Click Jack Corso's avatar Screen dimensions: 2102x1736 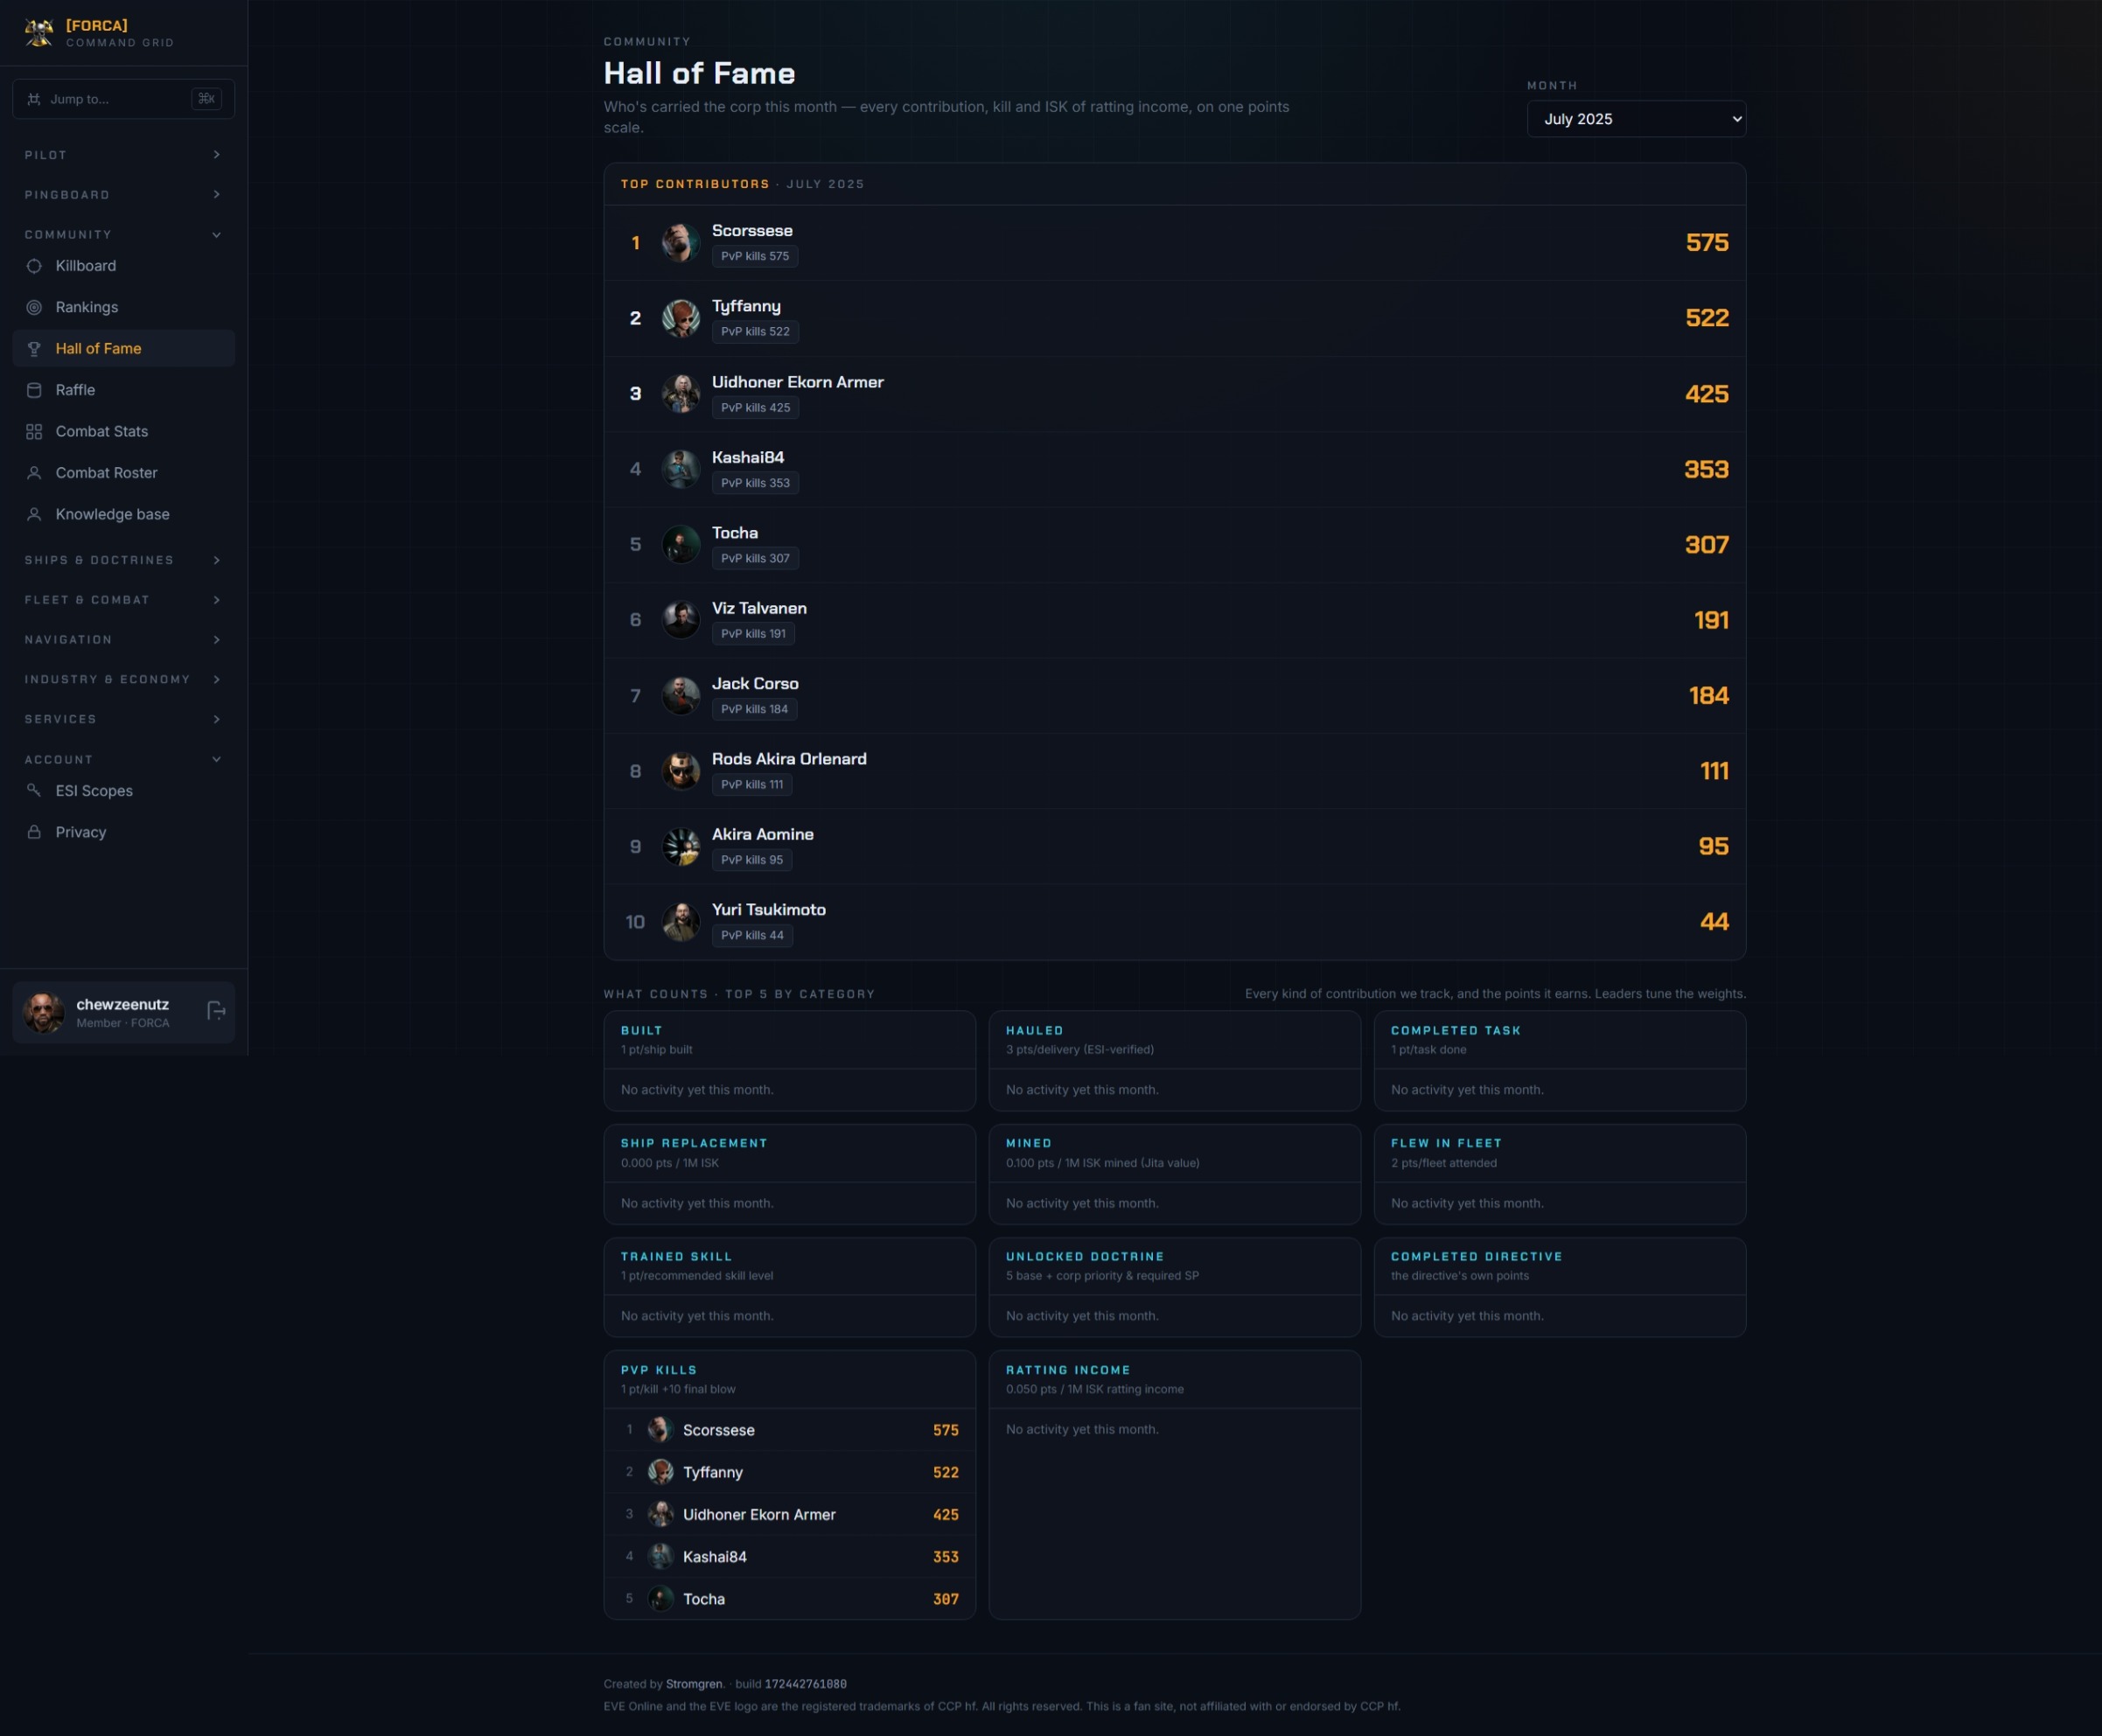tap(681, 696)
